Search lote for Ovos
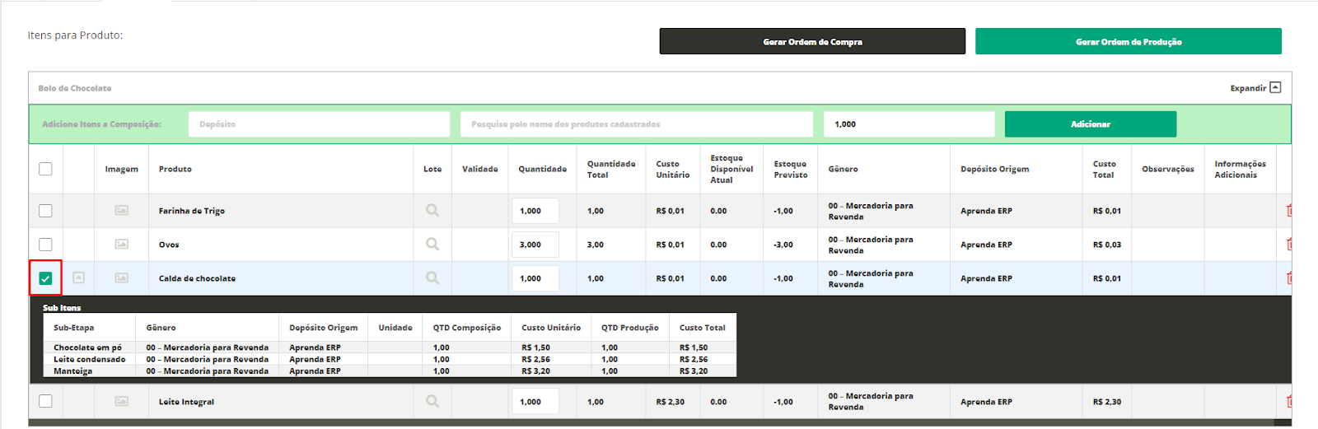 pyautogui.click(x=432, y=245)
